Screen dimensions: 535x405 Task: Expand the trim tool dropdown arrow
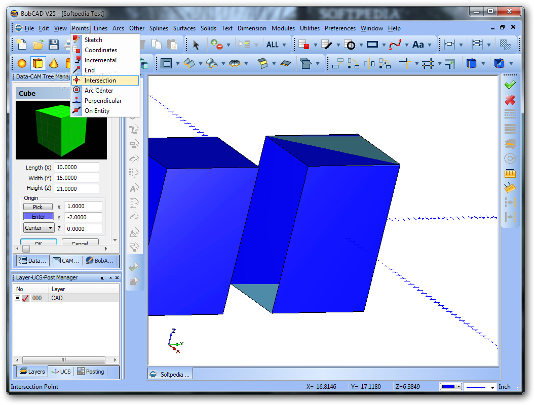pyautogui.click(x=416, y=63)
